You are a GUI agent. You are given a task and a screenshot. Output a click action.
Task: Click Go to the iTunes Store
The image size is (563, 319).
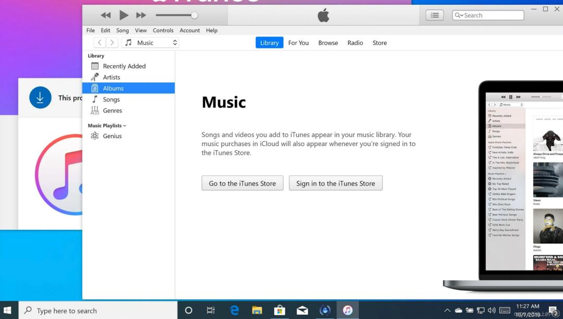(242, 183)
